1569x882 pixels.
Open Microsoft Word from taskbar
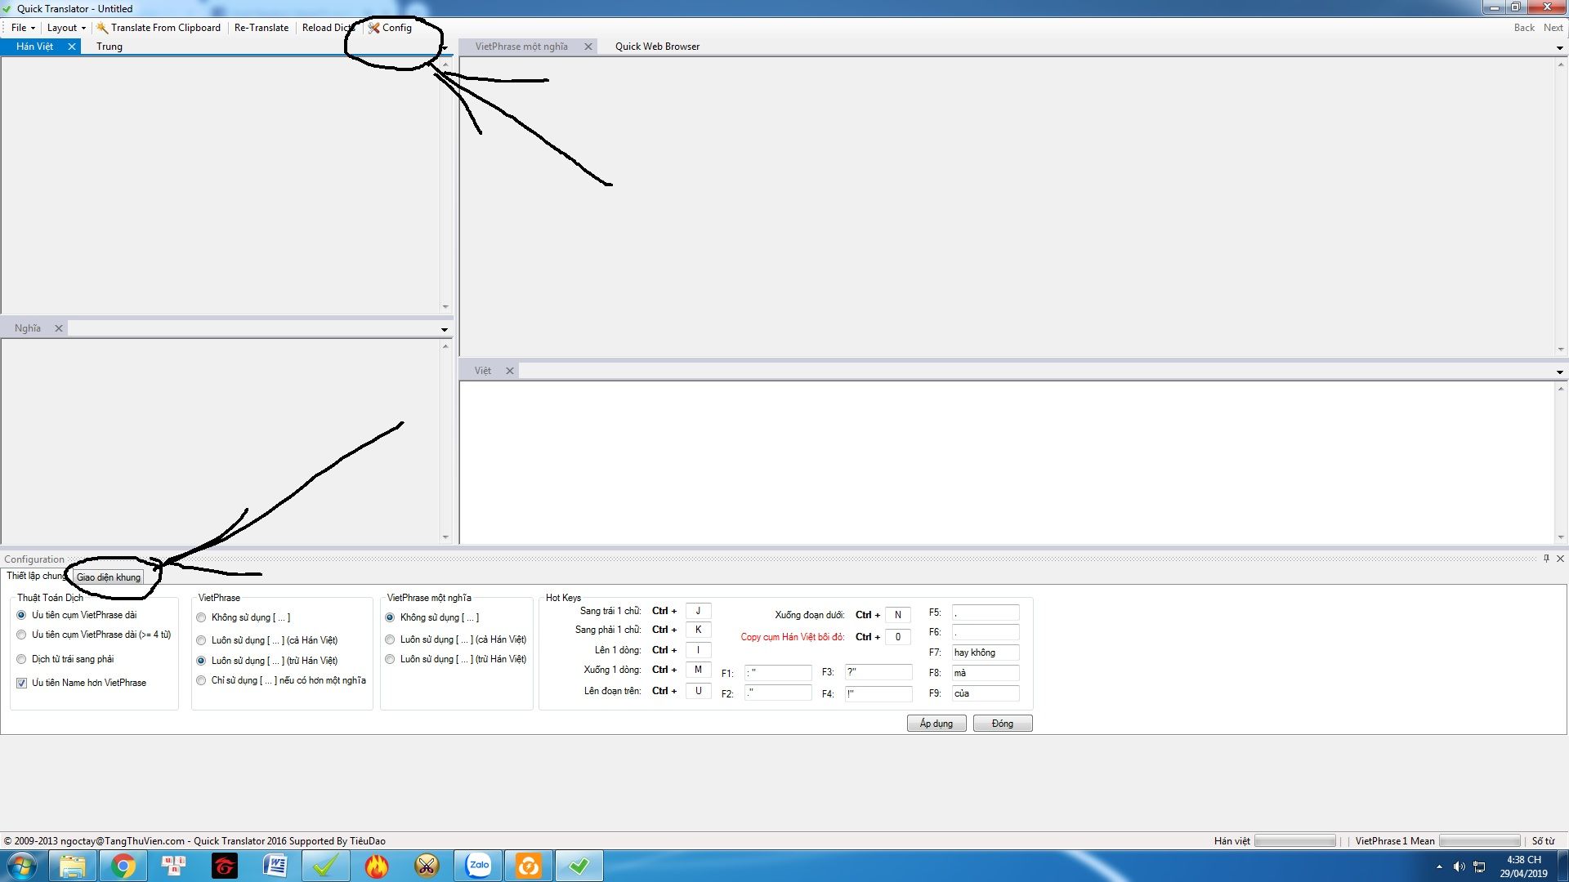tap(275, 866)
